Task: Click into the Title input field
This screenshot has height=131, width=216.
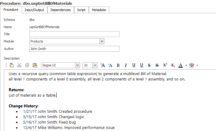Action: click(x=74, y=34)
